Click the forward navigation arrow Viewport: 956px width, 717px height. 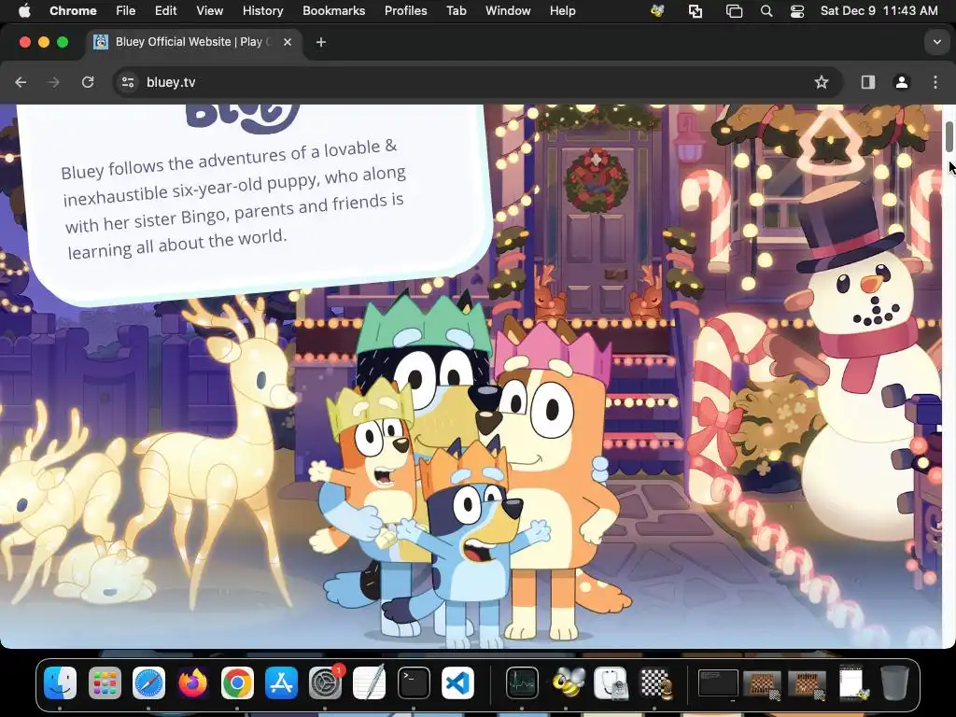(x=53, y=82)
